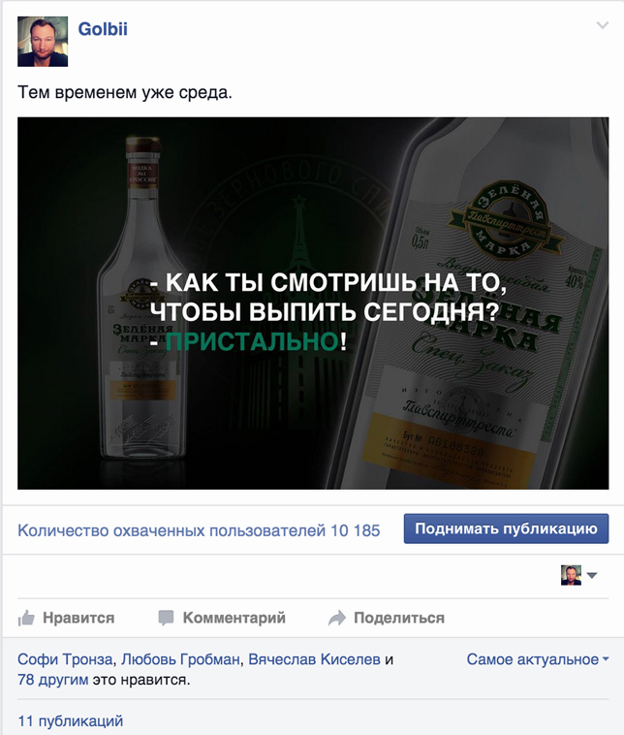Click the Нравится label

tap(78, 618)
